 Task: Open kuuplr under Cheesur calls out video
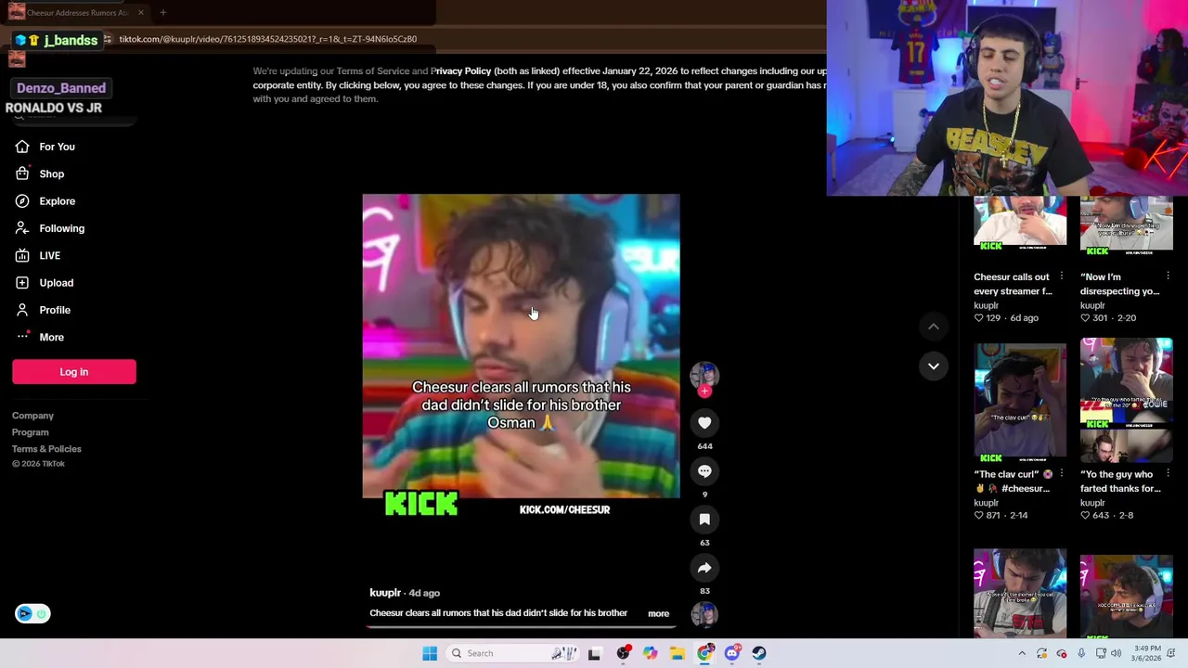[987, 305]
